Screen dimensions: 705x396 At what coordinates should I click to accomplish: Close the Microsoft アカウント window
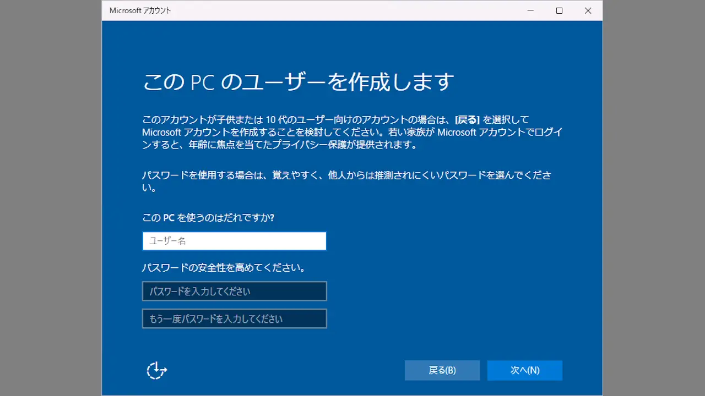[588, 10]
